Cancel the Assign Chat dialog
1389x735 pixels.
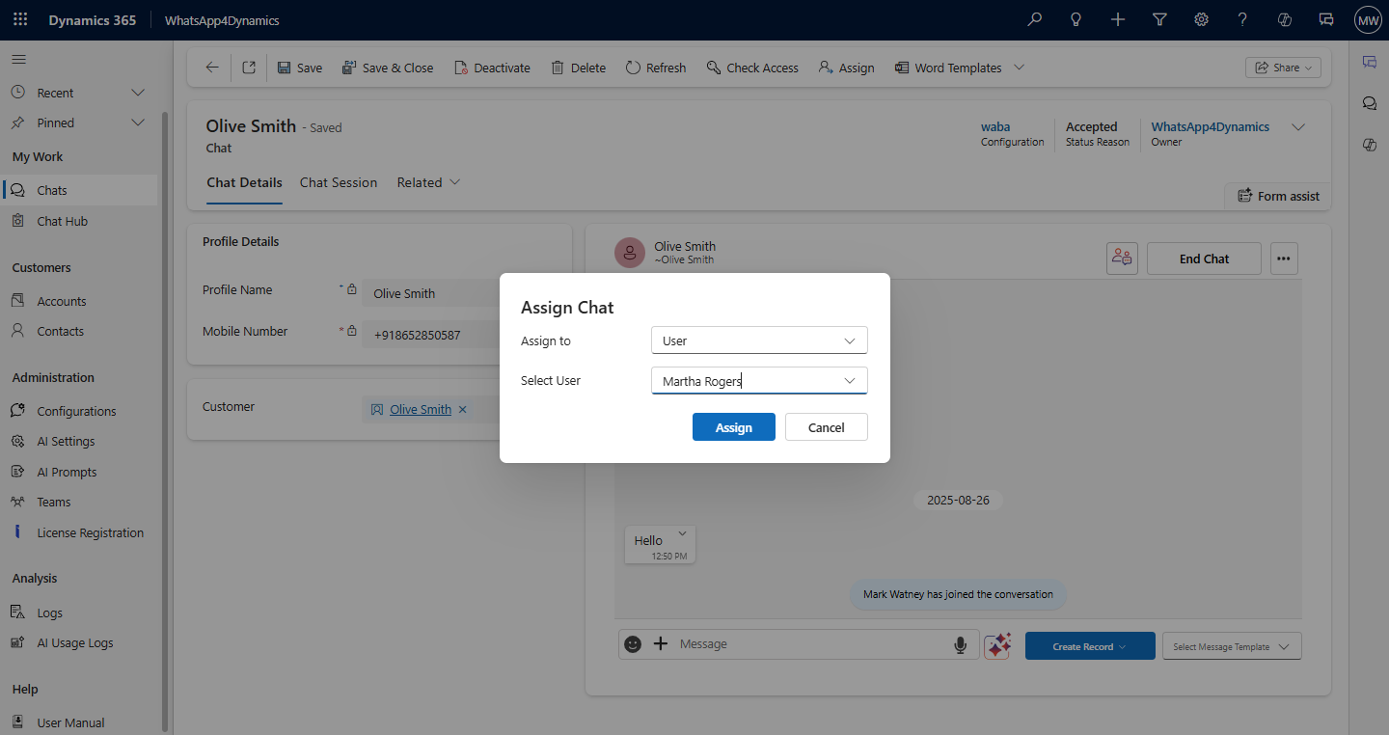(826, 427)
